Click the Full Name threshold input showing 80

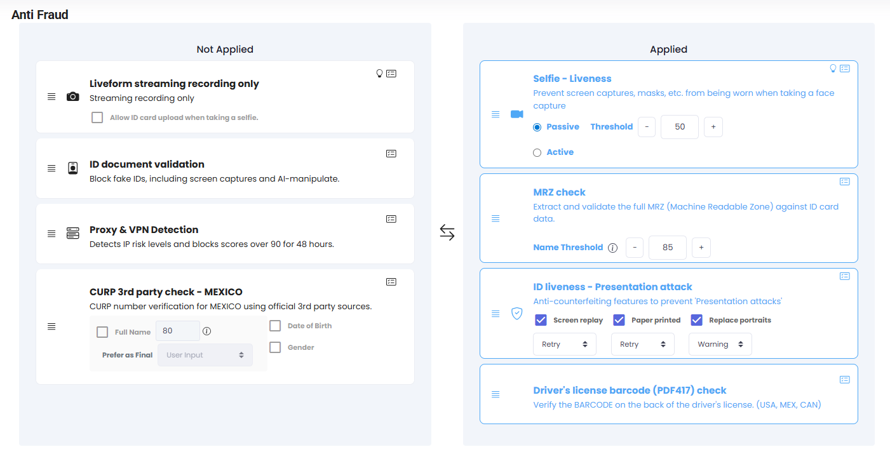[x=177, y=330]
